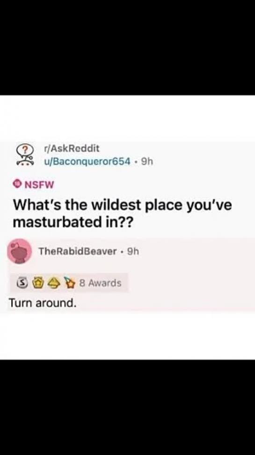The image size is (255, 455).
Task: Click the awards bar background
Action: [x=69, y=283]
